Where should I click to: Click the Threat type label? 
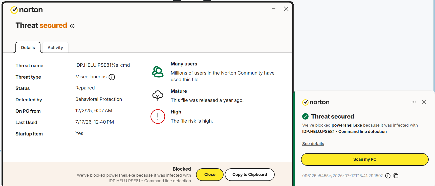28,77
